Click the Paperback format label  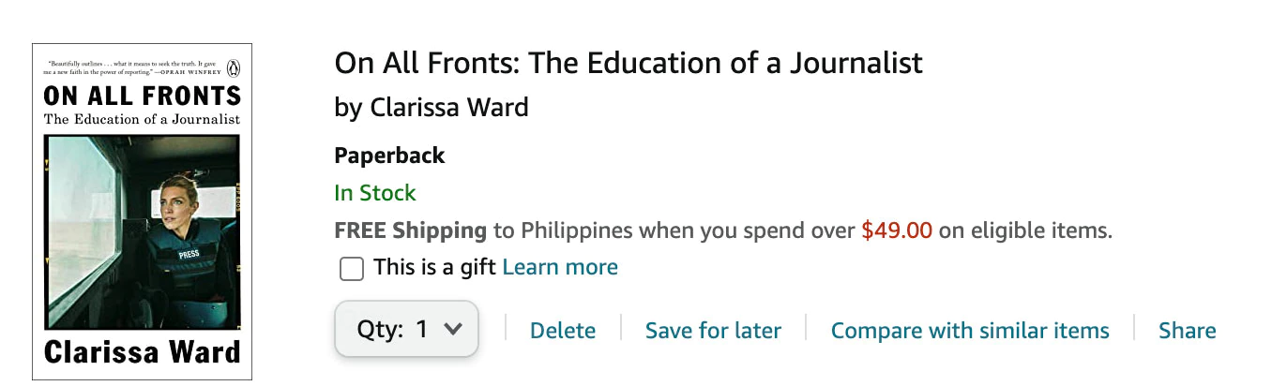click(389, 156)
